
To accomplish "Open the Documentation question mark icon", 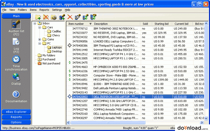I will 16,94.
